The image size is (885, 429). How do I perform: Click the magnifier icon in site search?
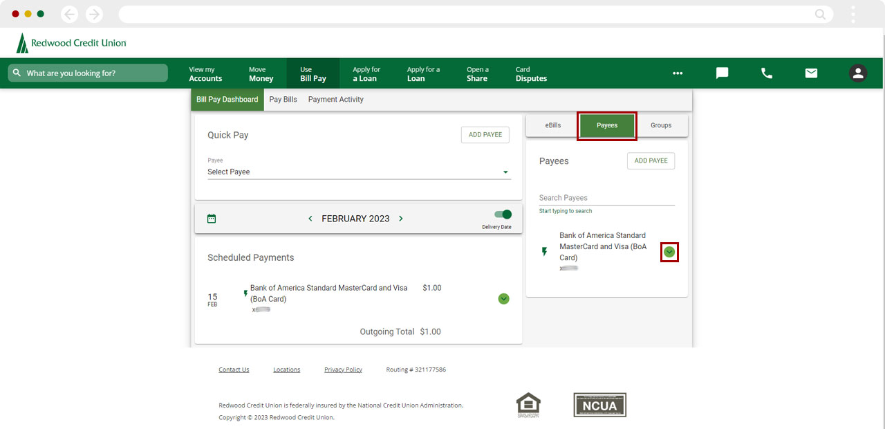coord(17,73)
